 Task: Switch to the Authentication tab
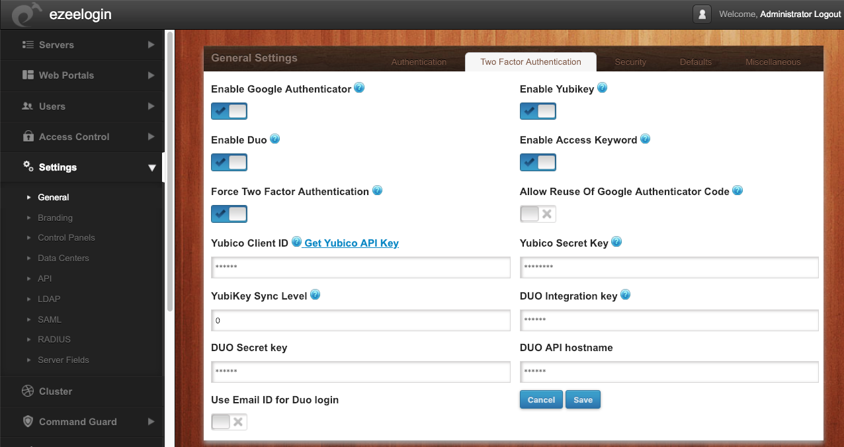pyautogui.click(x=419, y=62)
